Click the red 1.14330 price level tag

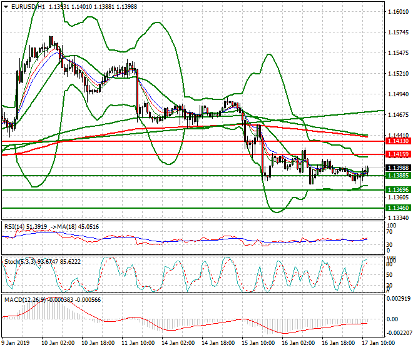pyautogui.click(x=398, y=142)
